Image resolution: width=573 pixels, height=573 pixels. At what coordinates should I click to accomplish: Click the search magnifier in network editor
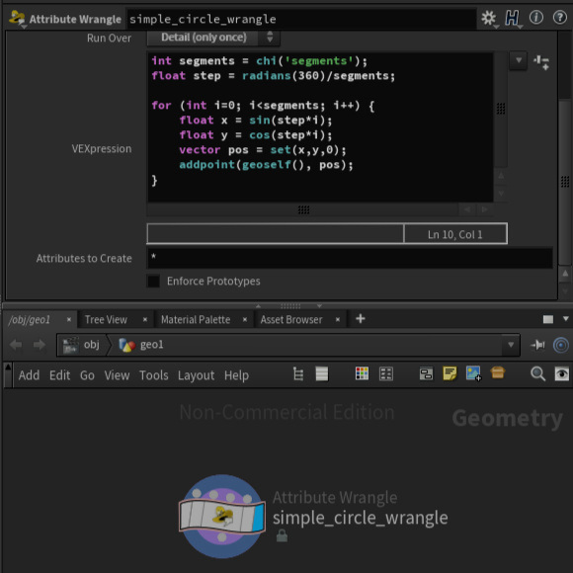coord(537,374)
